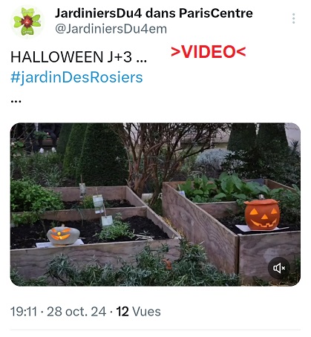Screen dimensions: 311x337
Task: Follow the #jardinDesRosiers hashtag link
Action: click(x=76, y=77)
